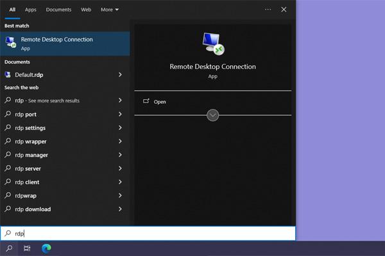
Task: Click the search icon beside 'rdp port'
Action: point(8,114)
